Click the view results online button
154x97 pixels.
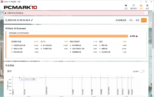click(x=121, y=20)
